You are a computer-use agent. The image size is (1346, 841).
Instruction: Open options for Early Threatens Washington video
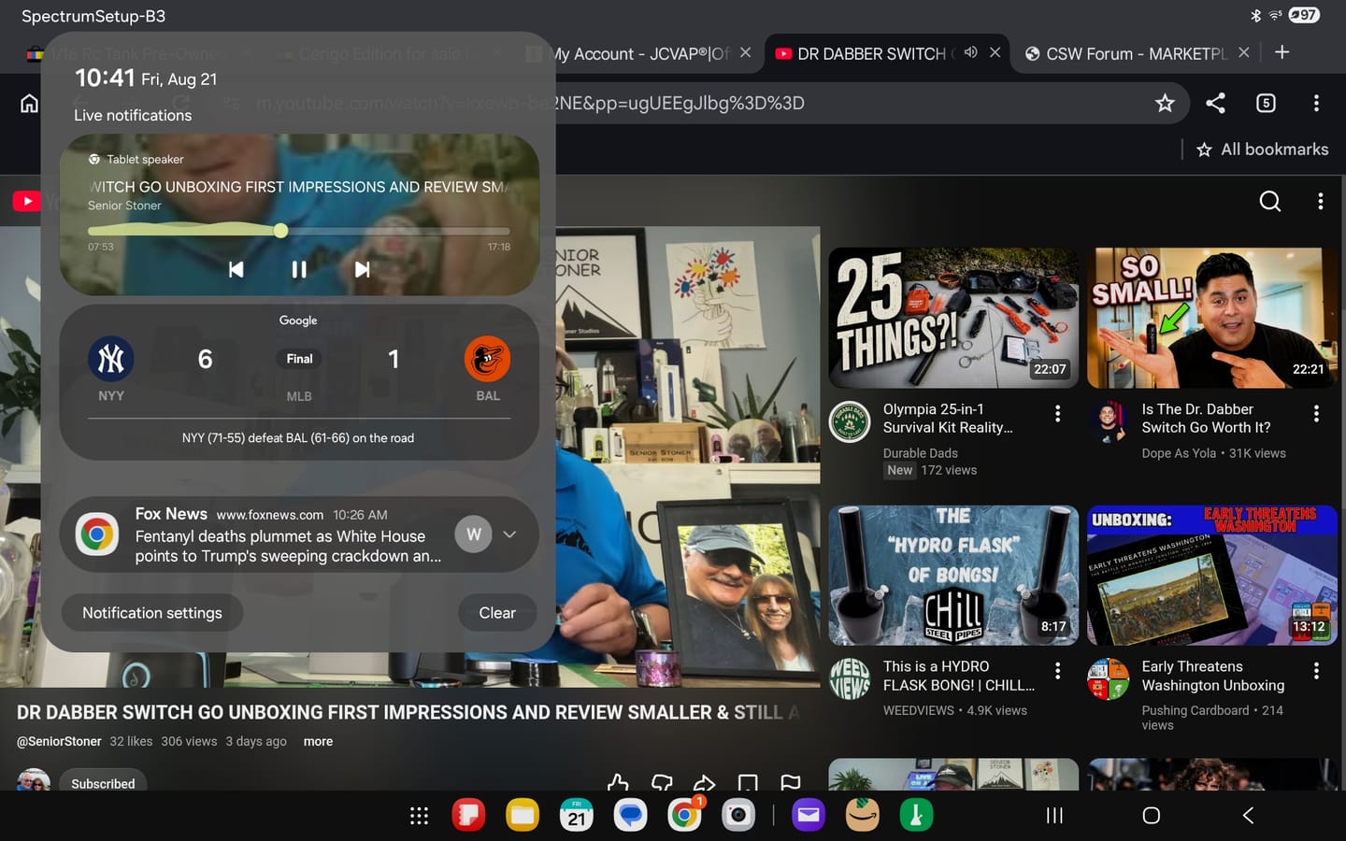1316,670
